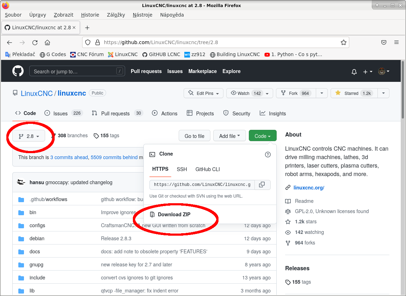Copy the clone URL with clipboard icon
This screenshot has height=296, width=406.
262,185
